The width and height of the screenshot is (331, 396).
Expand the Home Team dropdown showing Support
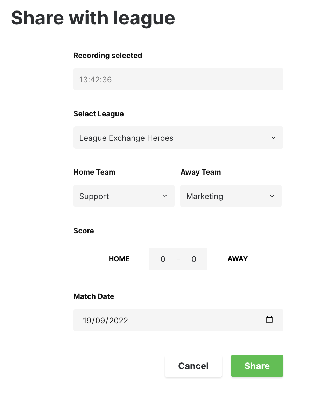[x=124, y=196]
